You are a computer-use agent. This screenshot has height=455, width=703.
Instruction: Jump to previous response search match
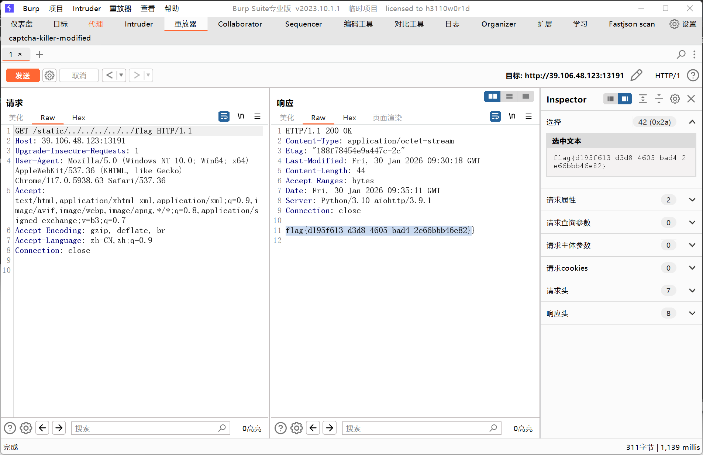[313, 428]
